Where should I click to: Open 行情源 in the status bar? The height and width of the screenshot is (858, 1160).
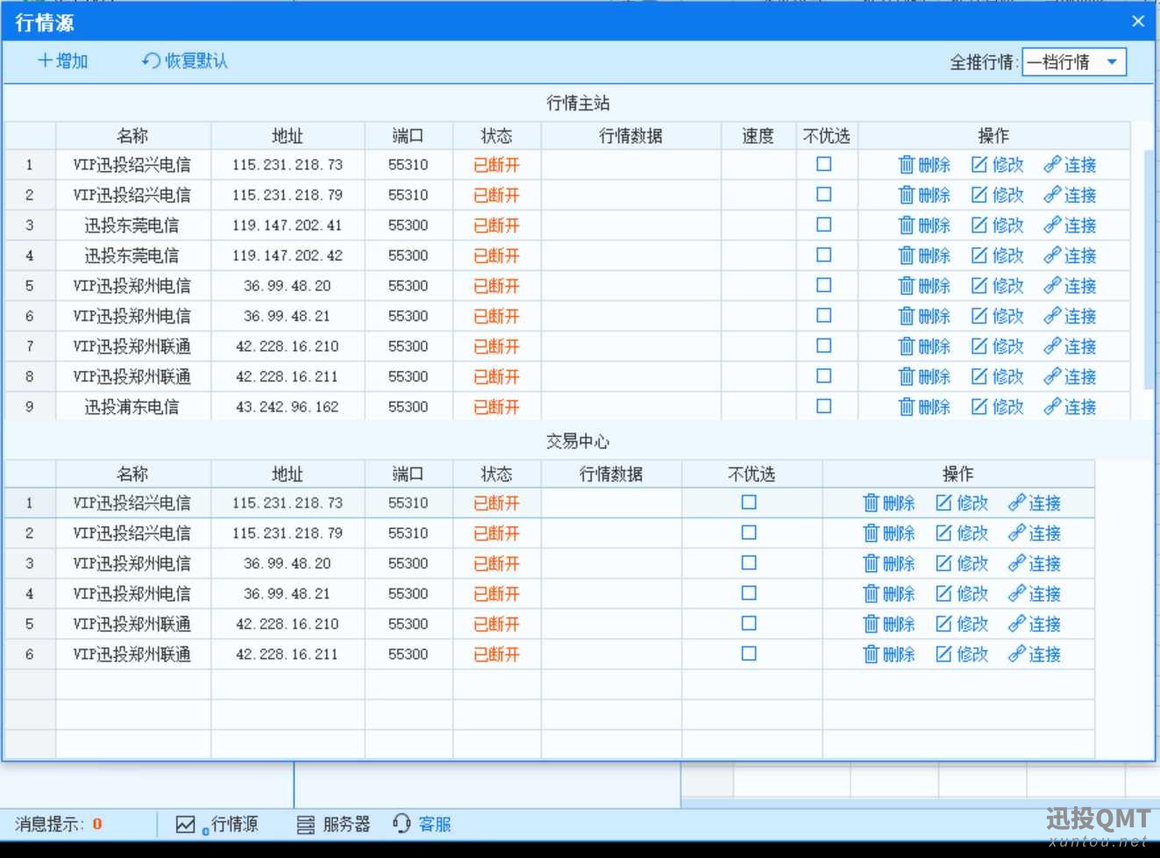[217, 824]
